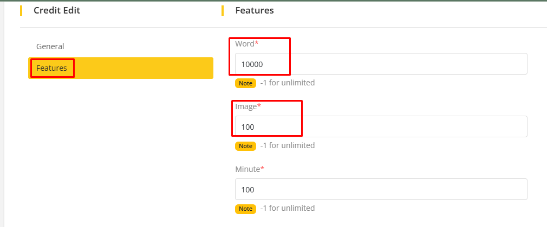
Task: Click the Features heading of right panel
Action: click(255, 10)
